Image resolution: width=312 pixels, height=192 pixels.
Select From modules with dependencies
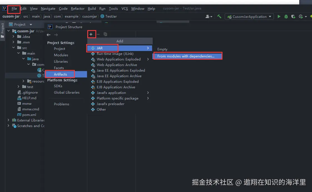pyautogui.click(x=187, y=56)
